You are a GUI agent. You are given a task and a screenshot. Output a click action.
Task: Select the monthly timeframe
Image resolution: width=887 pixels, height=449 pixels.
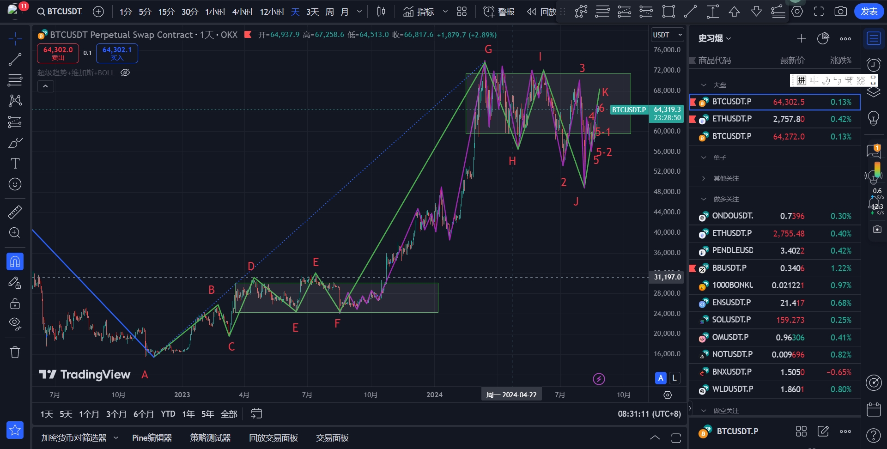[x=345, y=12]
